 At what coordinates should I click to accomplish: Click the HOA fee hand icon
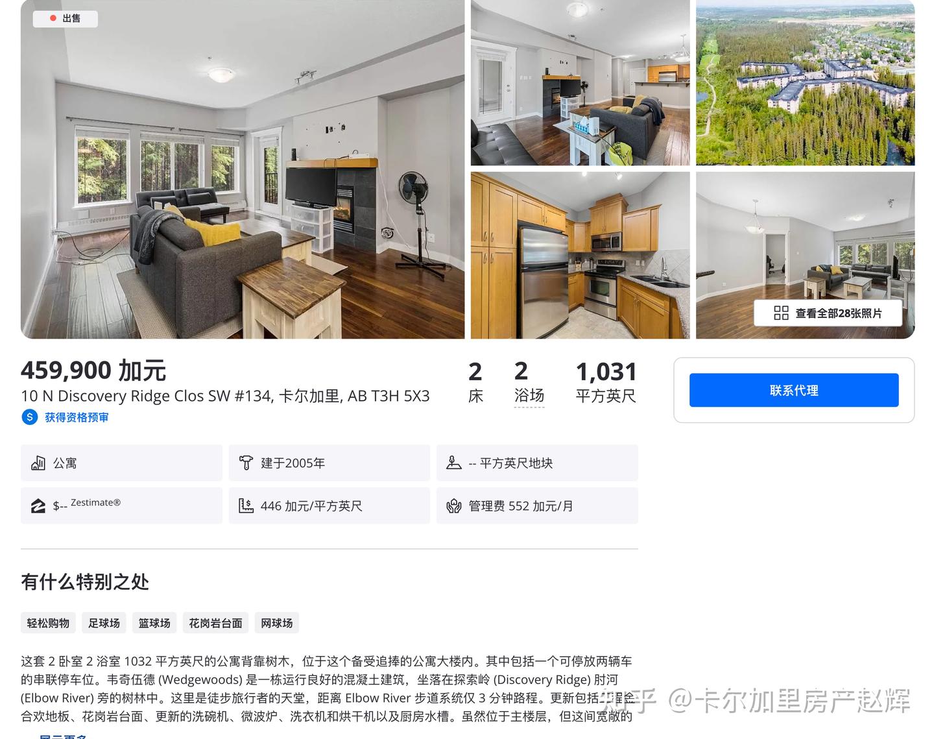pyautogui.click(x=454, y=506)
